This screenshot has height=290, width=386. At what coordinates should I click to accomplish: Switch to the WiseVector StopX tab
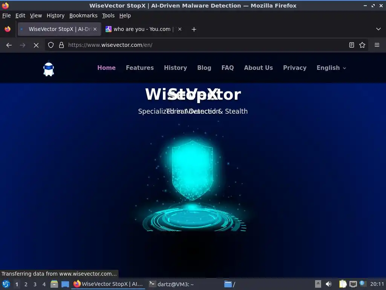point(59,29)
